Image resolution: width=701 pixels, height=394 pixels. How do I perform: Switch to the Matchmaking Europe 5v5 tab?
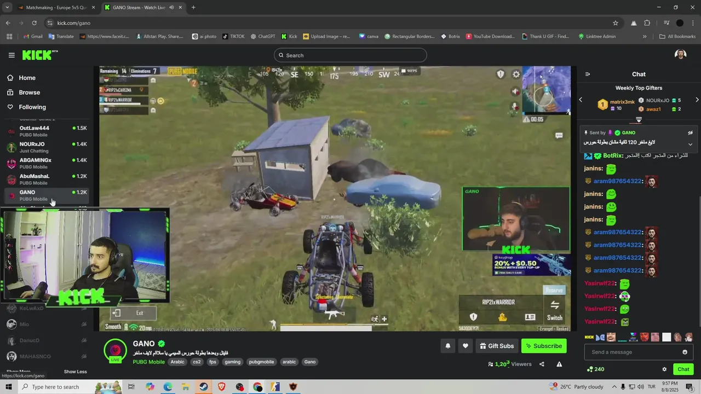56,8
